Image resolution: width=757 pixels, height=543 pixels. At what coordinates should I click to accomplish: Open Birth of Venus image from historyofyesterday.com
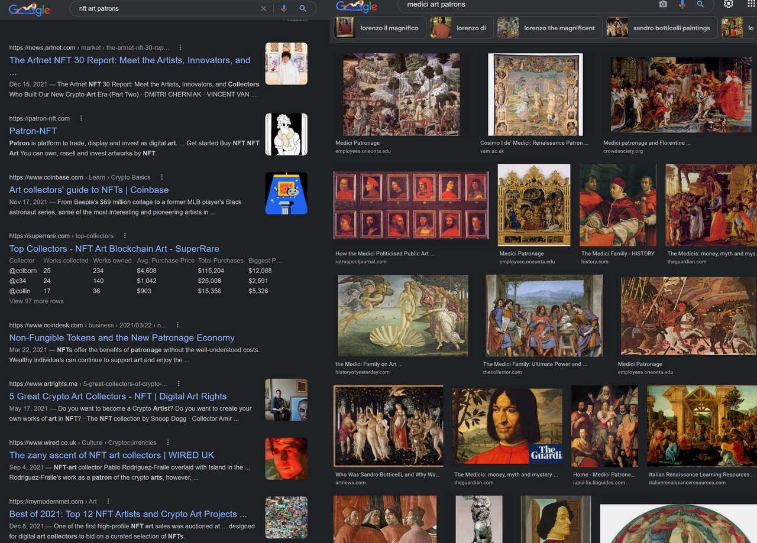click(403, 316)
